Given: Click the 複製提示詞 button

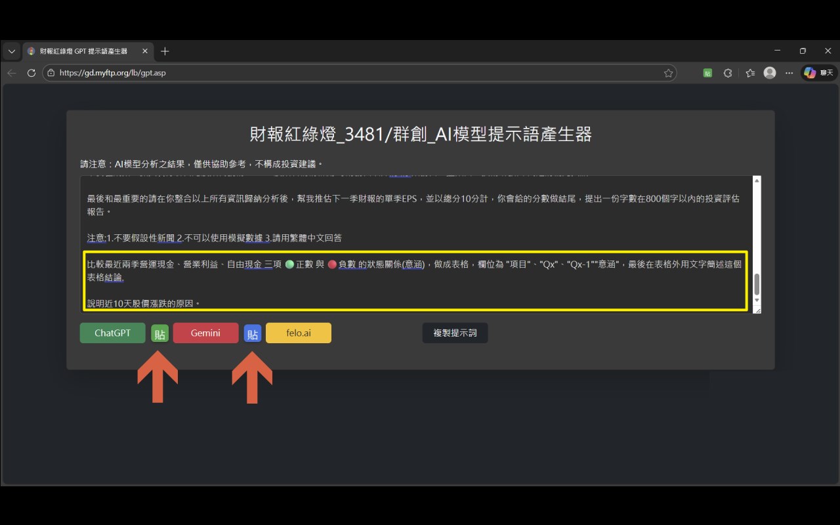Looking at the screenshot, I should click(x=455, y=333).
